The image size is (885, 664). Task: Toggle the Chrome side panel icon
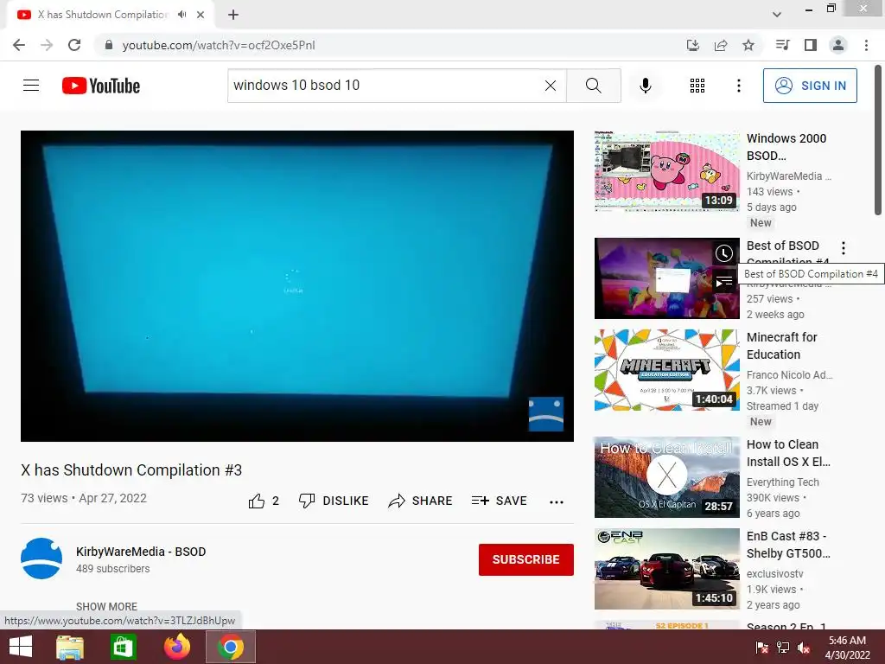[811, 45]
